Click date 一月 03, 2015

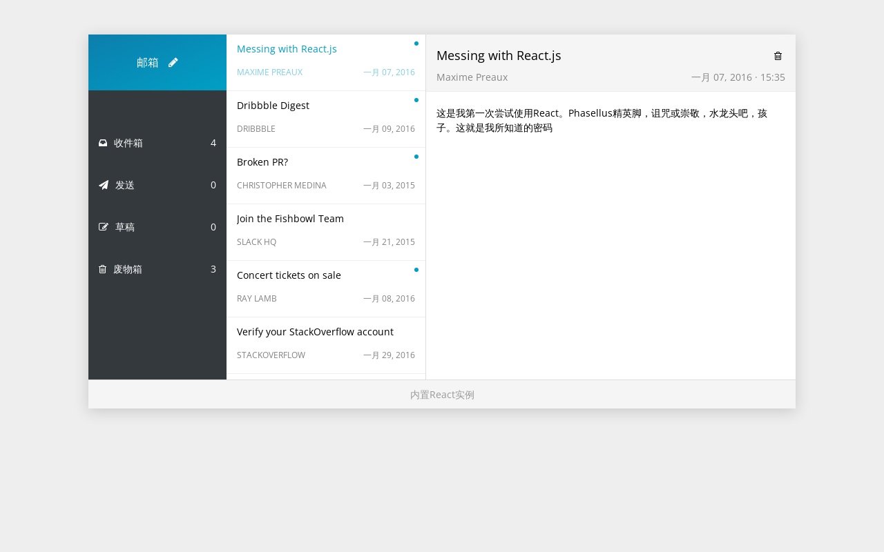[x=389, y=185]
